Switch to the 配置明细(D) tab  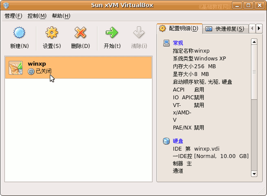click(179, 28)
